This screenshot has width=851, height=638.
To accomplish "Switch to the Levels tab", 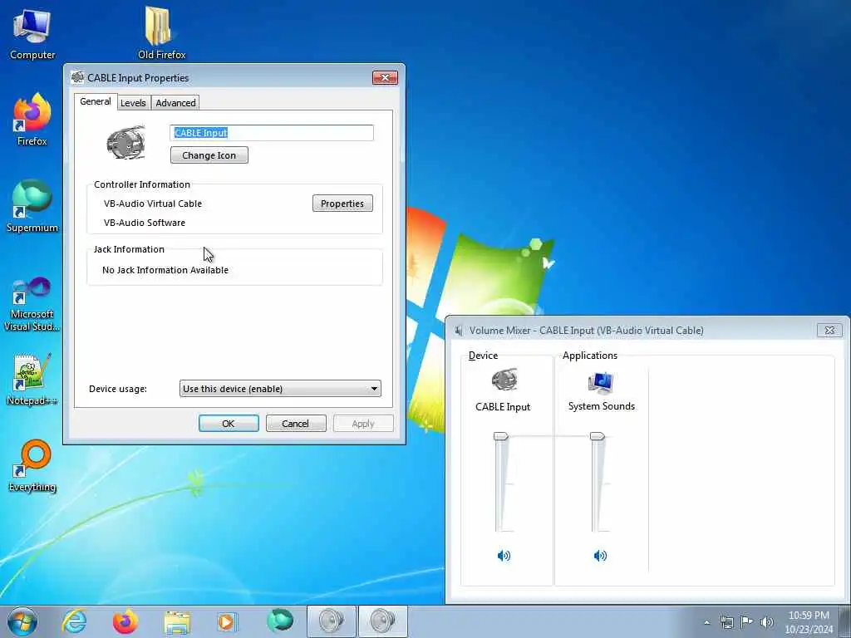I will 133,102.
